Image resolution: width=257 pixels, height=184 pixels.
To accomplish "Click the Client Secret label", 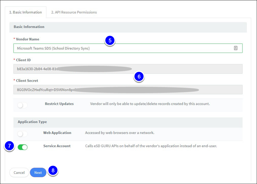I will tap(27, 81).
